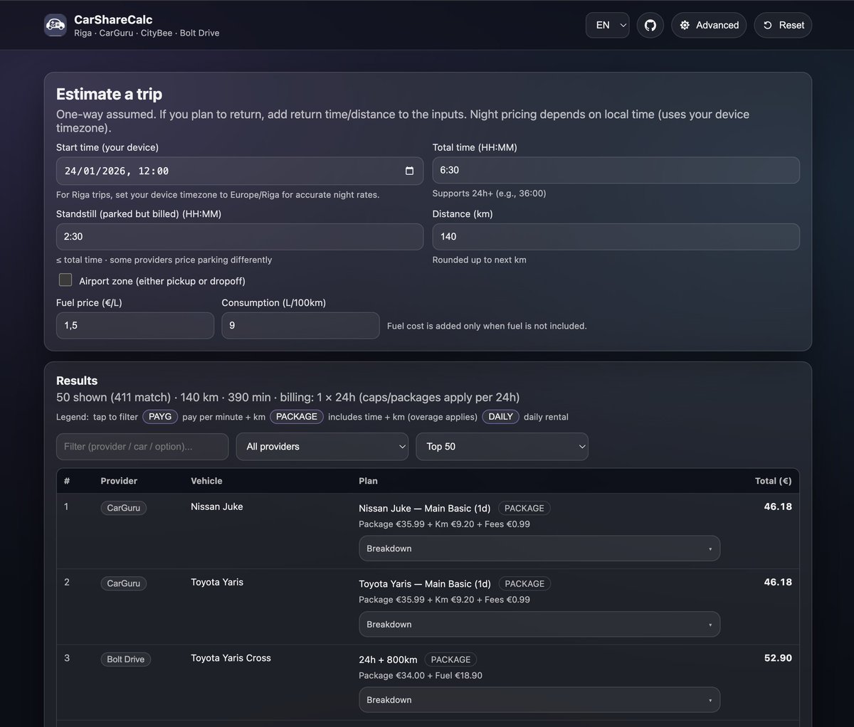Screen dimensions: 854x727
Task: Click PACKAGE tag next to Nissan Juke plan
Action: point(524,509)
